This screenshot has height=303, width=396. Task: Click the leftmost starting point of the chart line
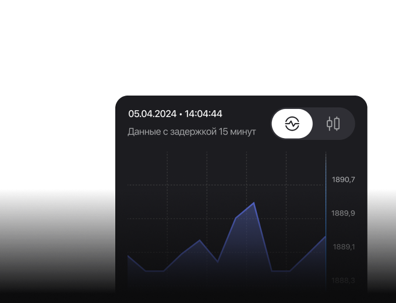point(128,256)
